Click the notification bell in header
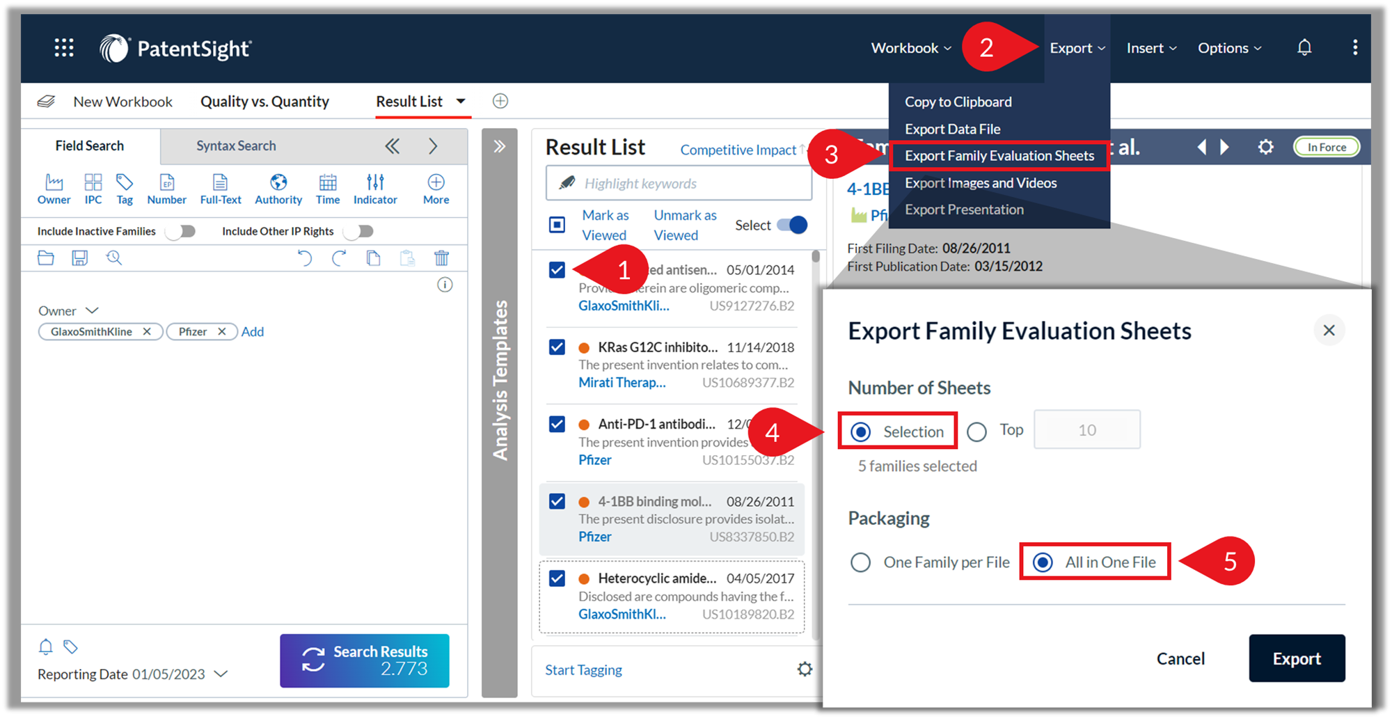This screenshot has width=1392, height=719. pos(1304,47)
